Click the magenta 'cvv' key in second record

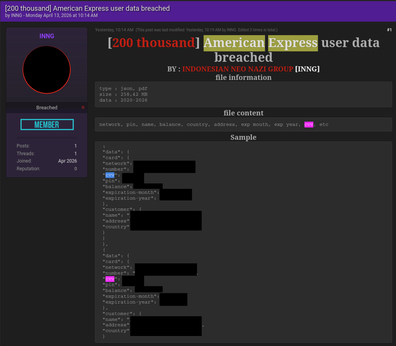tap(110, 279)
